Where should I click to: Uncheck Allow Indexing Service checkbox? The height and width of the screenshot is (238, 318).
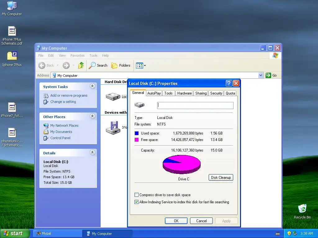point(137,202)
